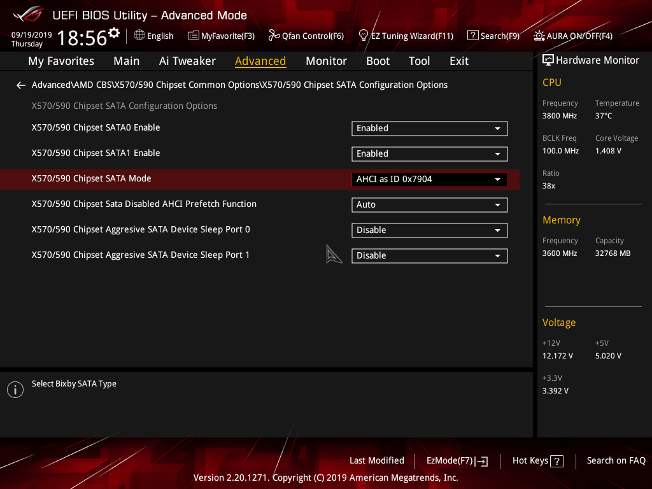
Task: Click CPU frequency 3800 MHz value
Action: pyautogui.click(x=559, y=116)
